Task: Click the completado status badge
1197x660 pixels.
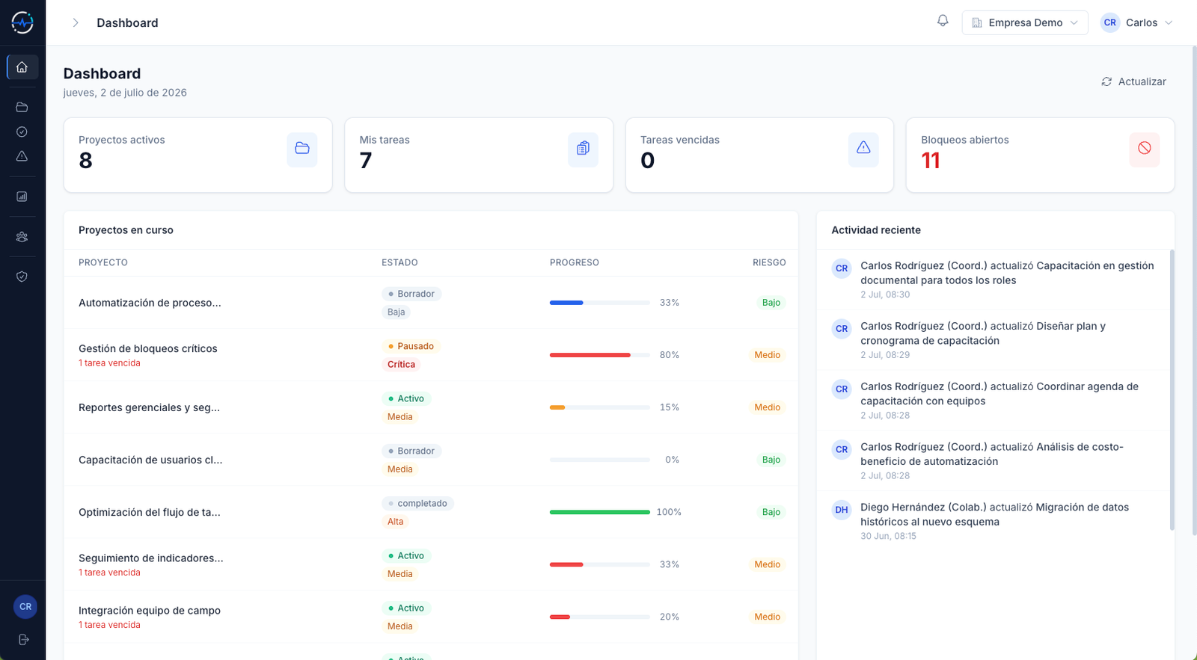Action: point(417,503)
